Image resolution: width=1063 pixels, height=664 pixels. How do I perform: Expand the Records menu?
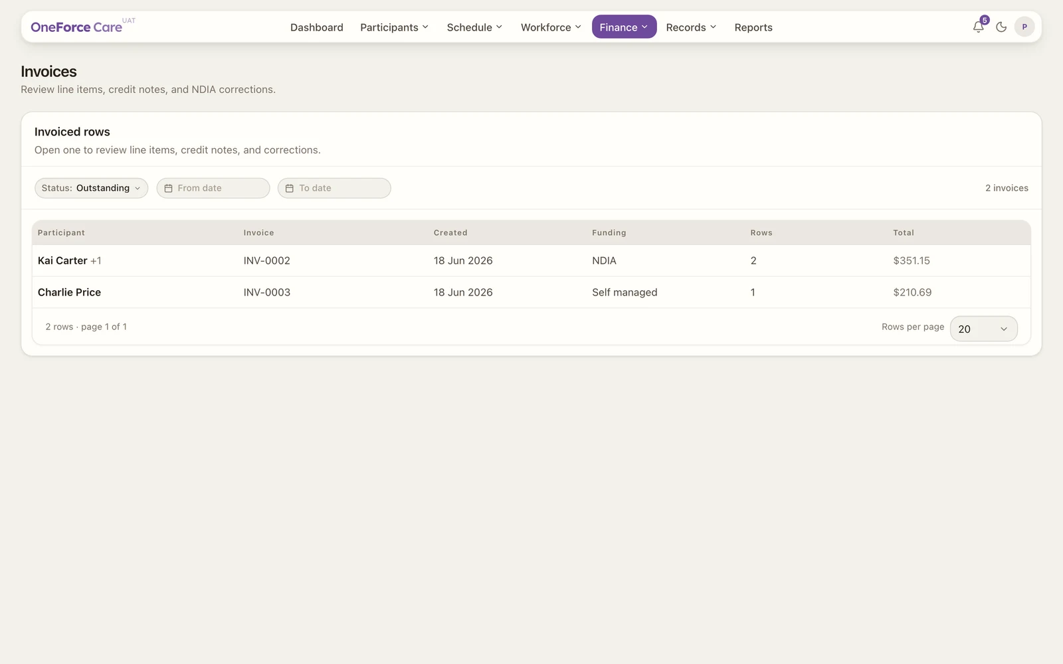[691, 27]
